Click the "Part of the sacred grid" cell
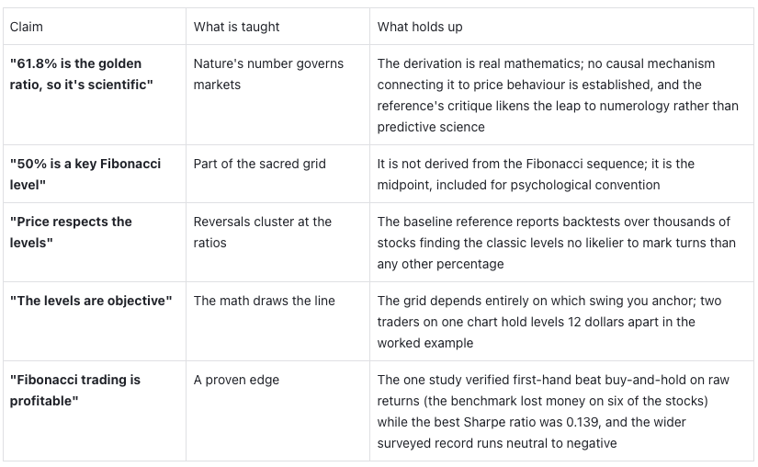The height and width of the screenshot is (467, 758). click(278, 174)
